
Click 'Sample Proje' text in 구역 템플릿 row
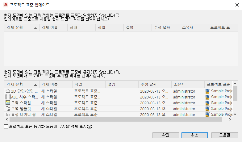pos(222,109)
